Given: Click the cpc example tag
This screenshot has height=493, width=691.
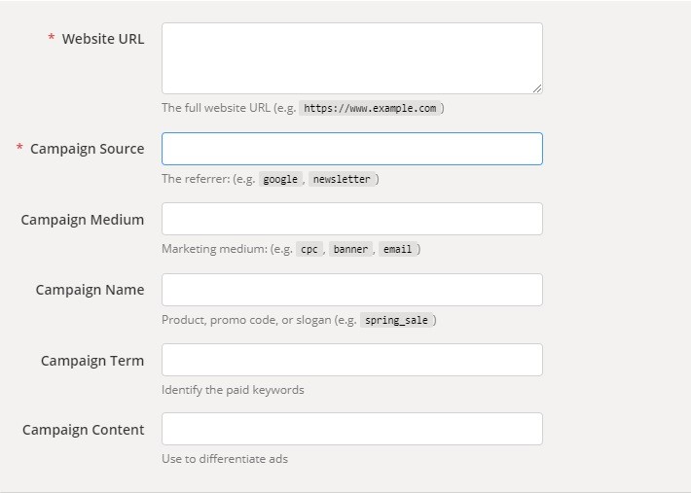Looking at the screenshot, I should [x=309, y=249].
